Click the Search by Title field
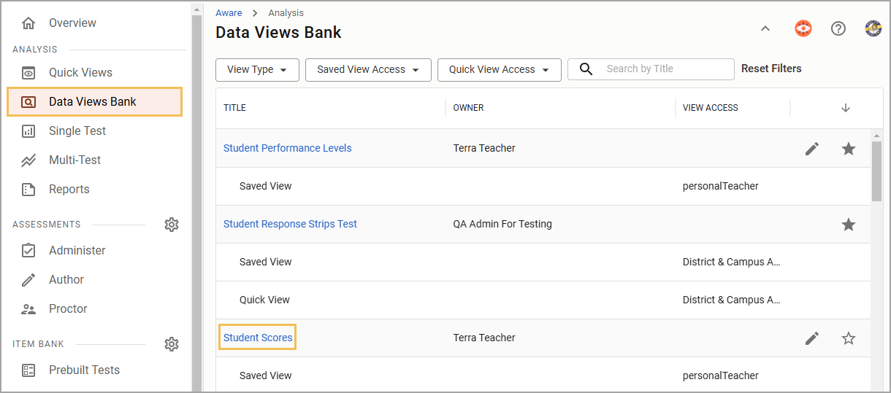This screenshot has width=891, height=393. (x=651, y=69)
